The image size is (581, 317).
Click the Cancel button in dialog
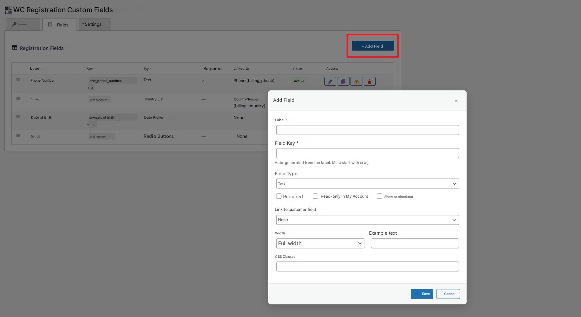coord(448,294)
